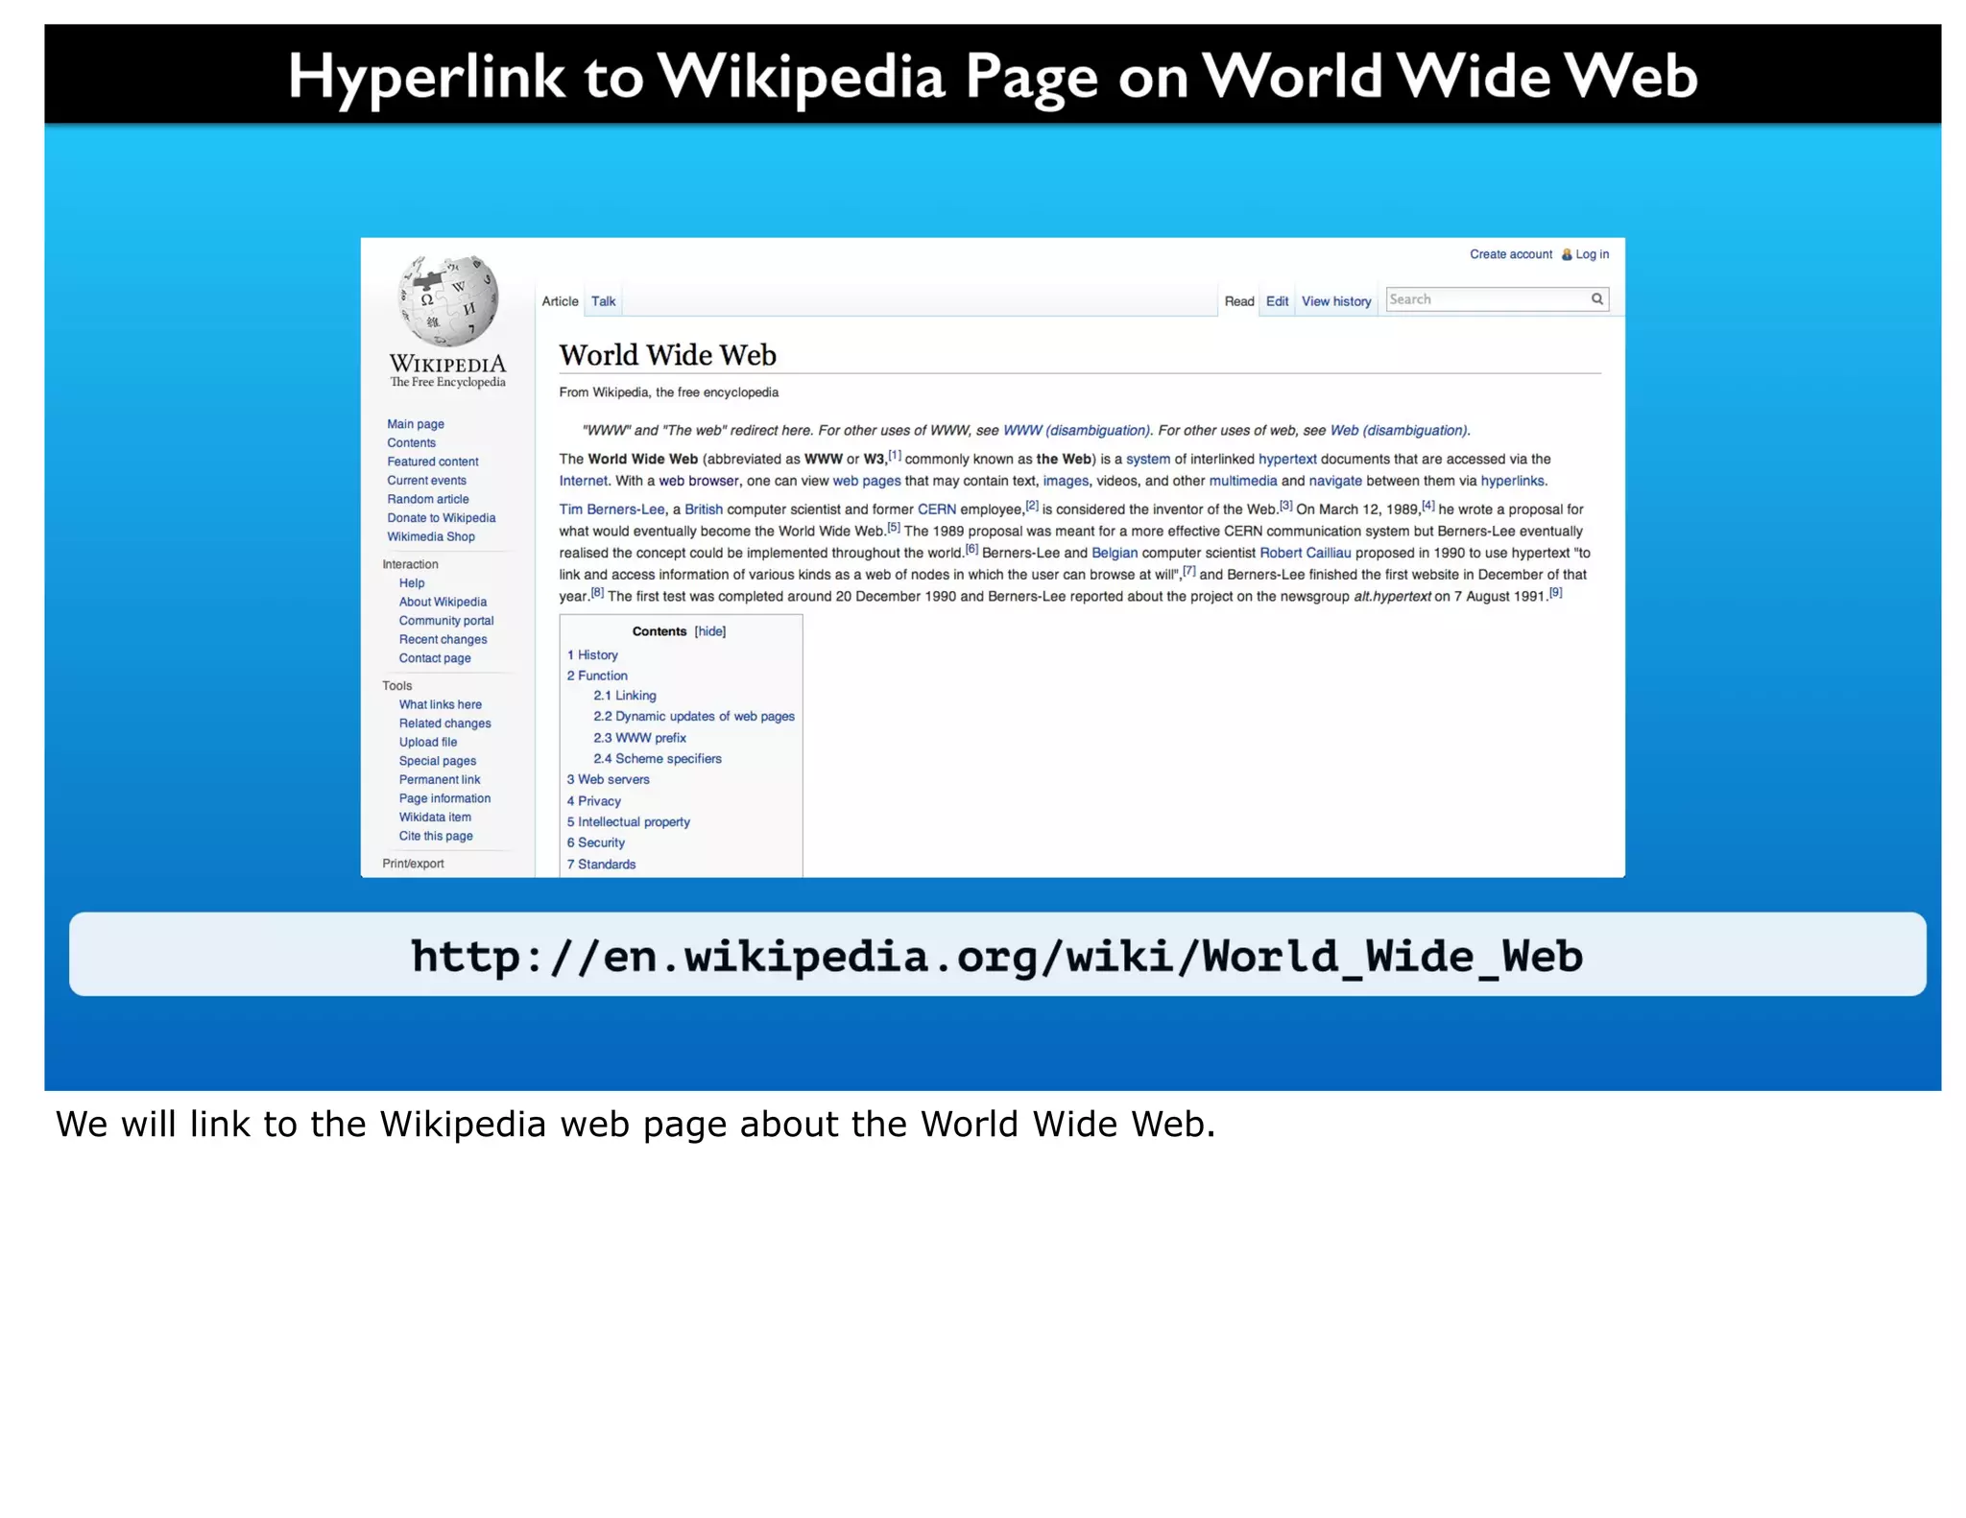The height and width of the screenshot is (1518, 1966).
Task: Click the Belgian link in article
Action: [x=1115, y=554]
